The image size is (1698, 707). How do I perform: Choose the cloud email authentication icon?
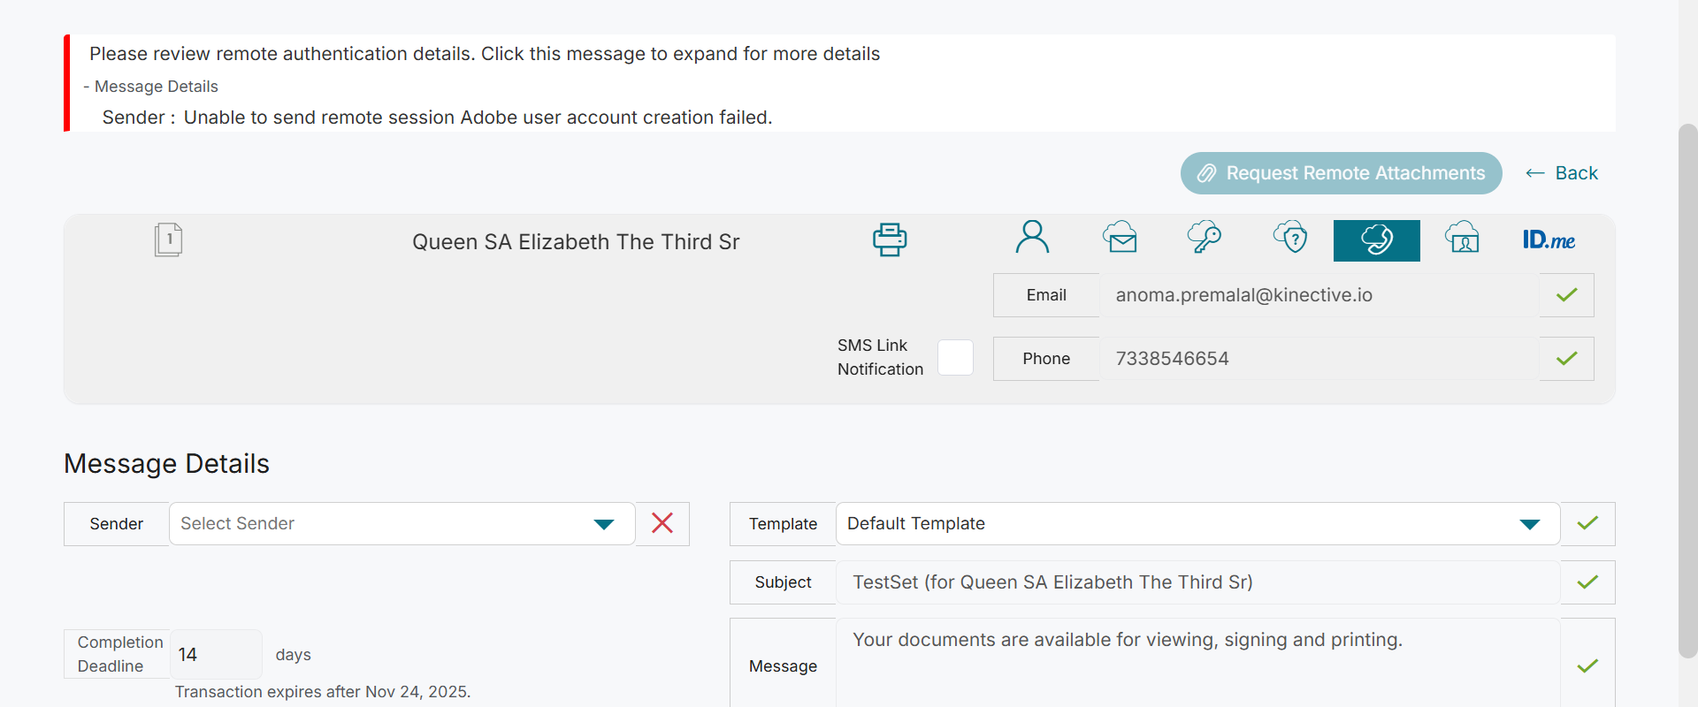coord(1120,239)
